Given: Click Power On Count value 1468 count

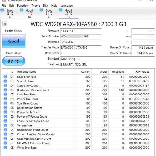Looking at the screenshot, I should pos(143,48).
